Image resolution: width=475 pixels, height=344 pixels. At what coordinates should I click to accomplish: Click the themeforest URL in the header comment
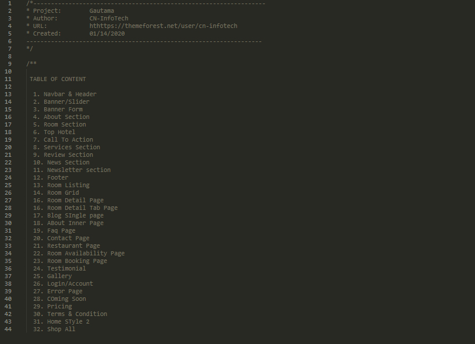tap(163, 26)
